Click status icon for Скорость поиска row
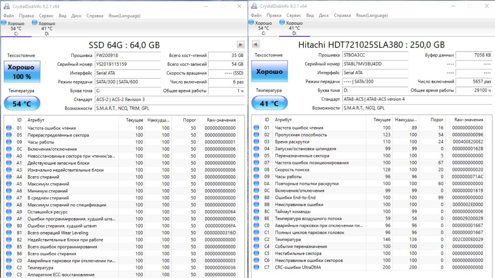Screen dimensions: 495x278 pos(256,169)
